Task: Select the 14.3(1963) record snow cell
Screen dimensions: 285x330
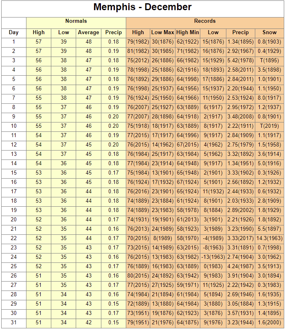Action: (x=269, y=238)
